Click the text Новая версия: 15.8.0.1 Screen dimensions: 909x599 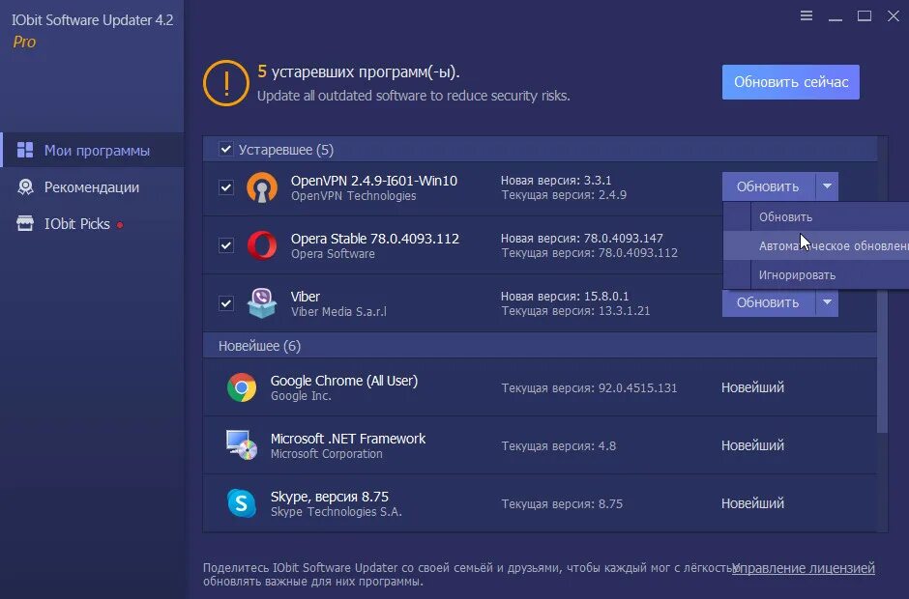[565, 296]
